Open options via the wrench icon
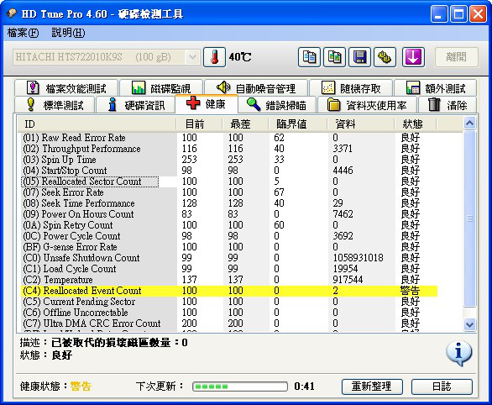 pos(385,57)
